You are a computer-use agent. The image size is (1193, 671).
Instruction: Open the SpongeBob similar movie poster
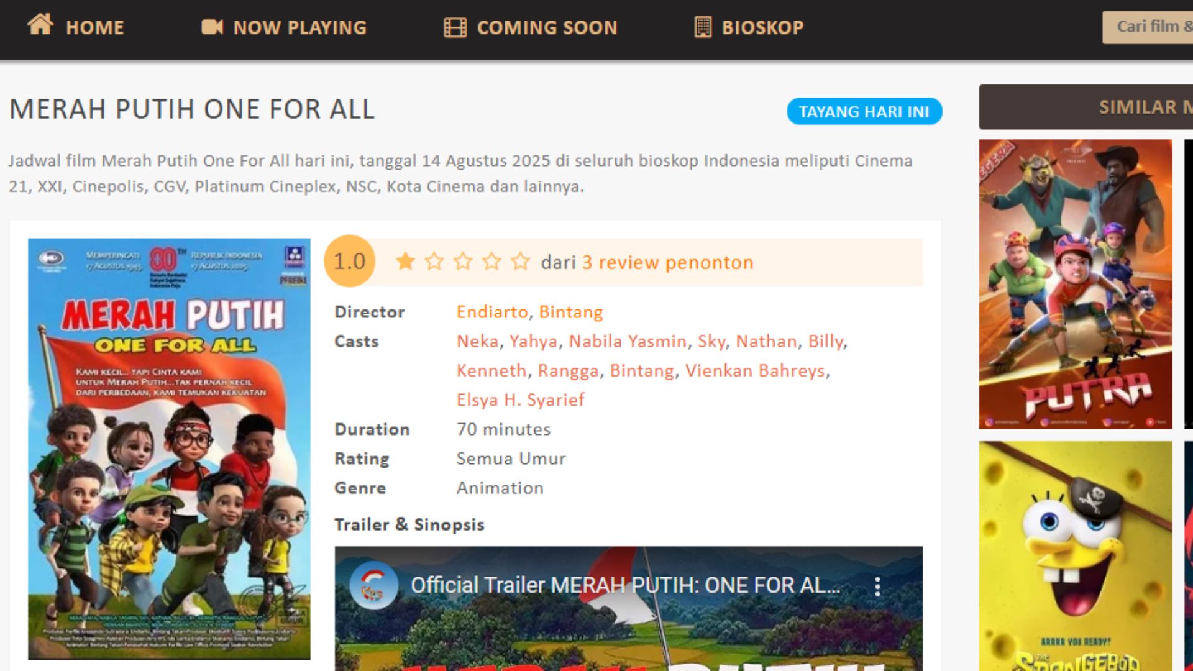1075,555
